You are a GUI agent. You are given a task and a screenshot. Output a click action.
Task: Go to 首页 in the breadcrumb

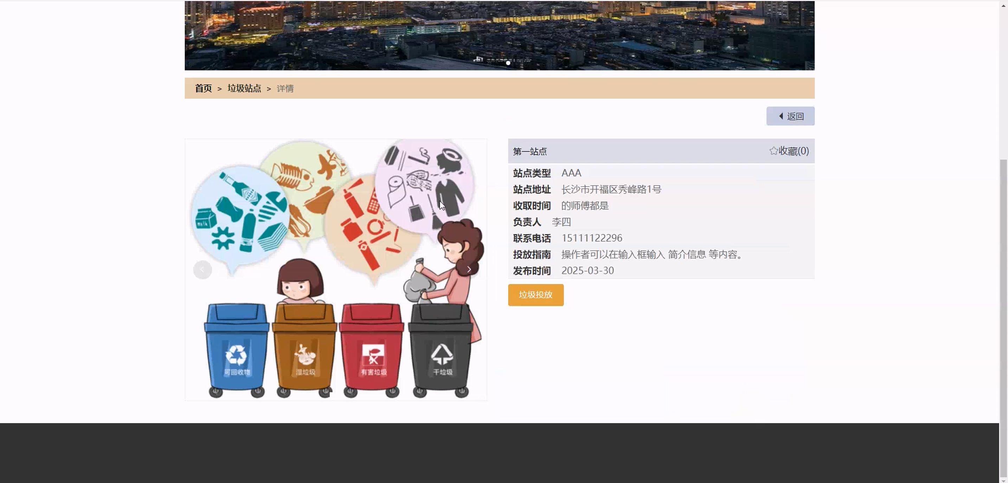pos(203,89)
